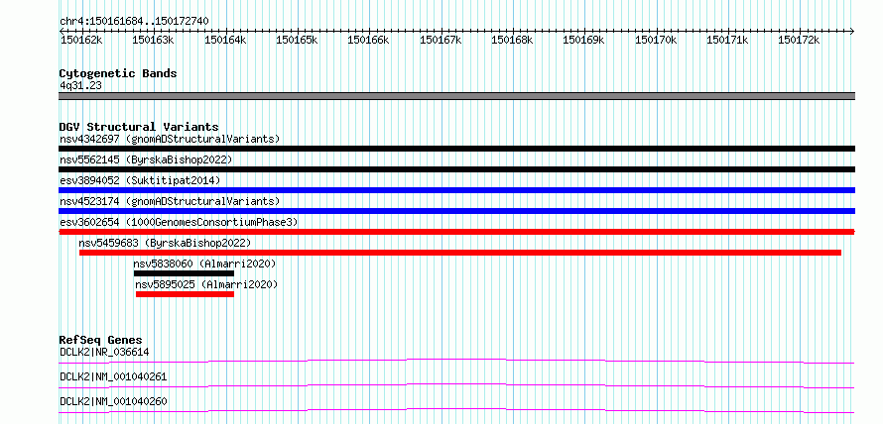Image resolution: width=883 pixels, height=424 pixels.
Task: Click the 150169k ruler tick label
Action: tap(584, 41)
